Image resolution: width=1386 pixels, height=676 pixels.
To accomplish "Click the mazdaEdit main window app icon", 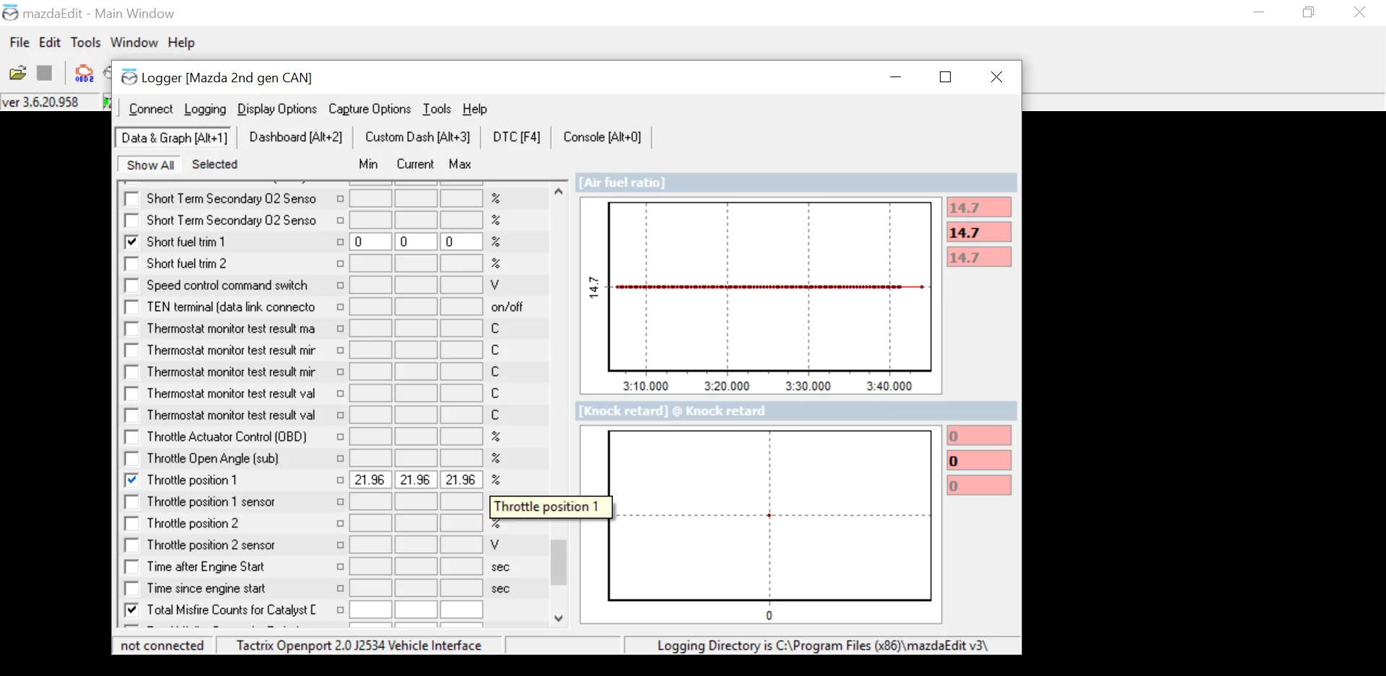I will tap(10, 13).
